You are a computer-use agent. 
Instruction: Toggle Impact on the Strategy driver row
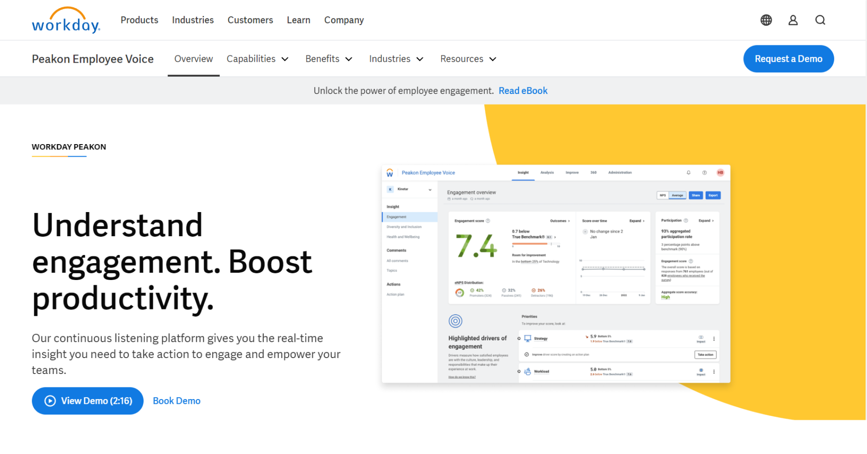[701, 338]
